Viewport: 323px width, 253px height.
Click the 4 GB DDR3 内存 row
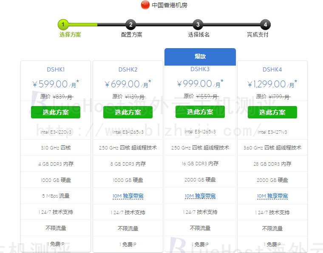56,164
